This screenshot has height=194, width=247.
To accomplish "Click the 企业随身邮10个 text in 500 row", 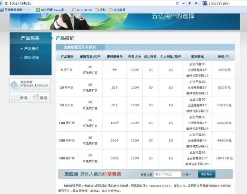I will [197, 158].
